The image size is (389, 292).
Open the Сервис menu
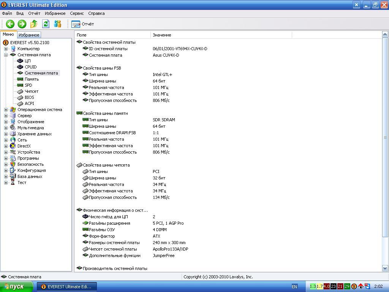coord(77,13)
